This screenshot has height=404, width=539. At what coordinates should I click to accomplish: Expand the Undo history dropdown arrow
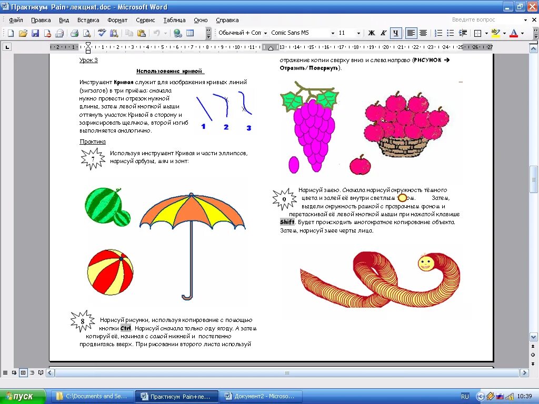tap(165, 33)
